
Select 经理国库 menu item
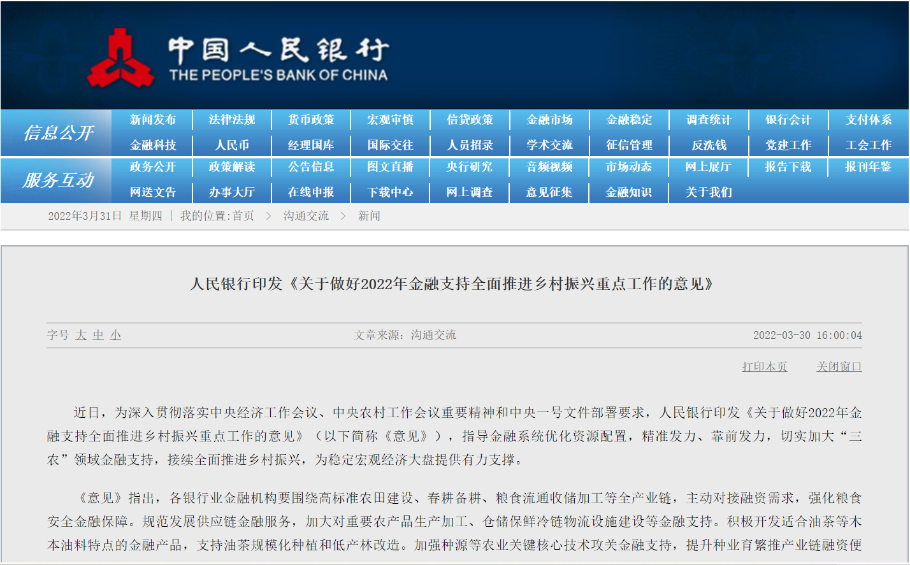pos(311,145)
